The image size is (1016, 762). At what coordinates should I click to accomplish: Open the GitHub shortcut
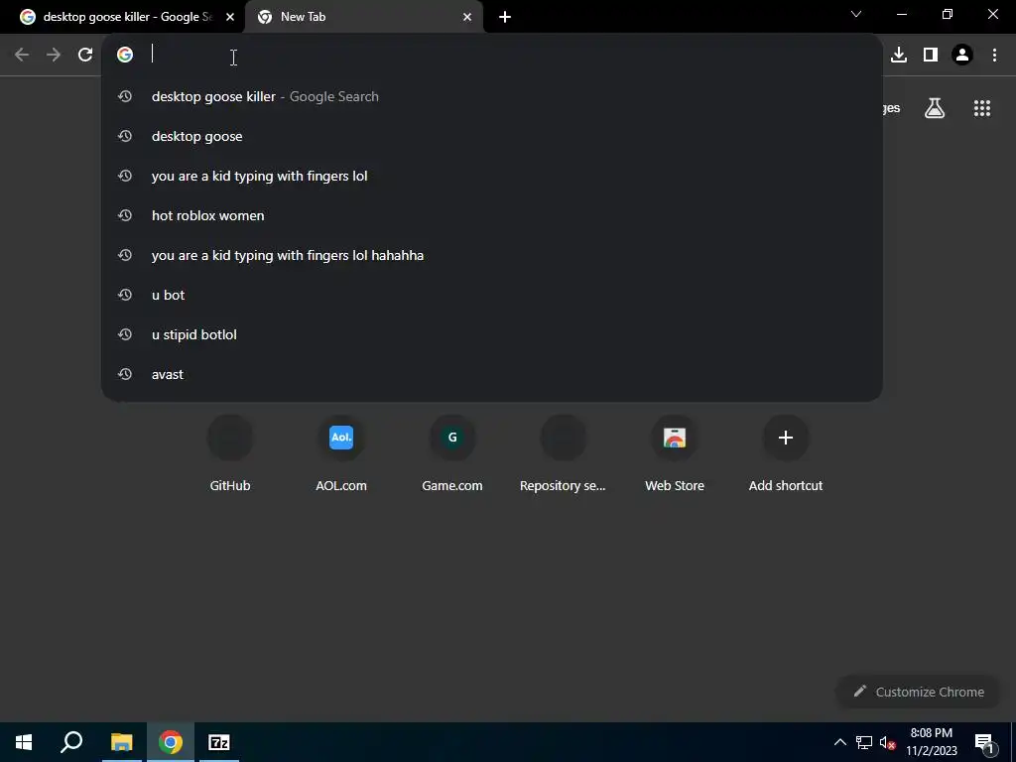[230, 454]
